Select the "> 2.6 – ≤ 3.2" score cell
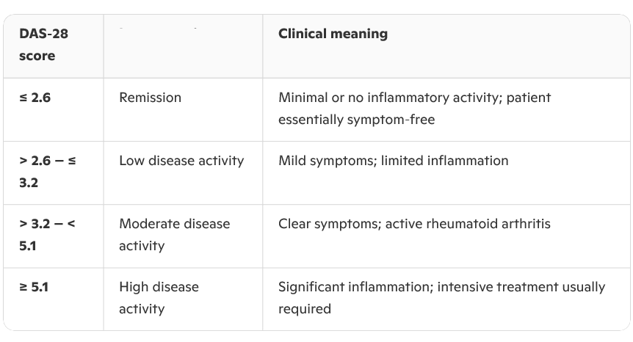 pos(47,171)
